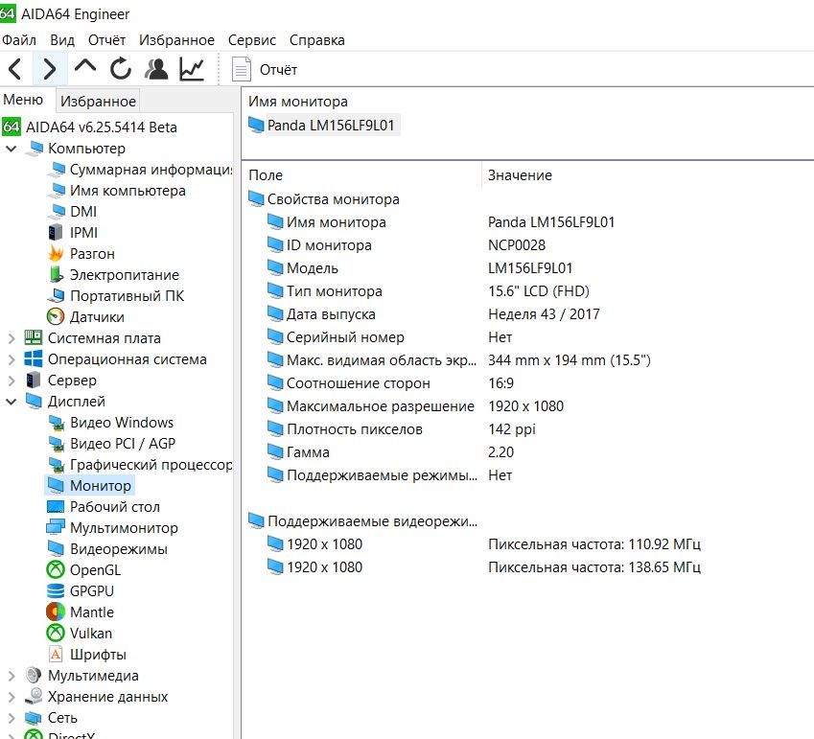814x739 pixels.
Task: Select the Сервер tower icon
Action: click(x=34, y=380)
